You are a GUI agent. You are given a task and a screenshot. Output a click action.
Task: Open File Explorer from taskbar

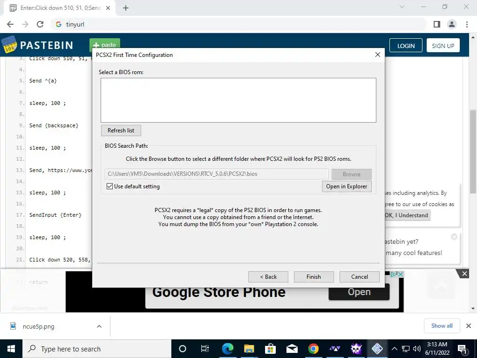tap(249, 349)
